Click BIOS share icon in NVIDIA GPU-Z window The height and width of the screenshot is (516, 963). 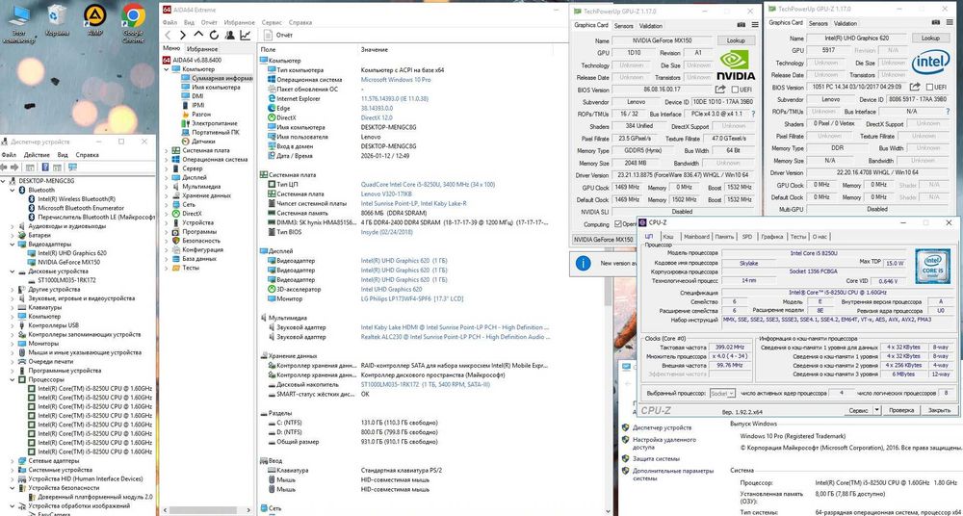[721, 90]
